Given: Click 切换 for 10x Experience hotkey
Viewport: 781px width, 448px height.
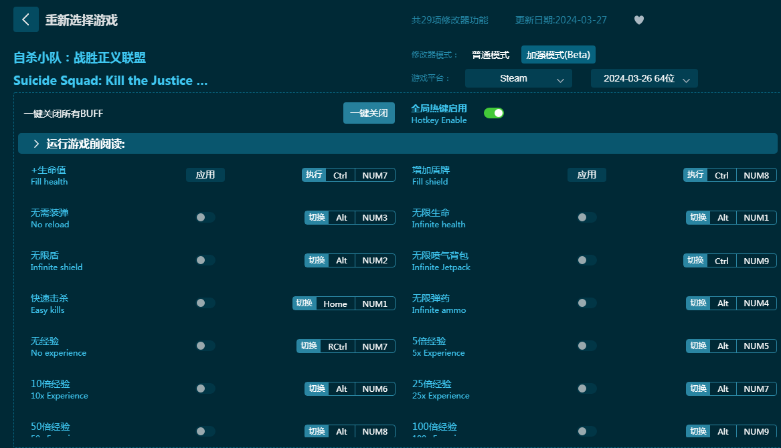Looking at the screenshot, I should click(317, 388).
